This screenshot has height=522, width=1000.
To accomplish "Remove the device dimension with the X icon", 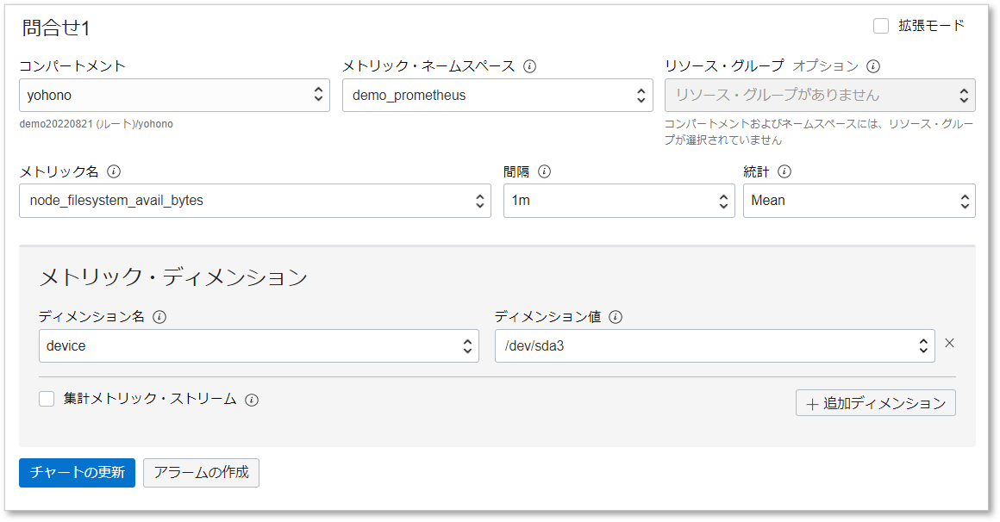I will (949, 343).
